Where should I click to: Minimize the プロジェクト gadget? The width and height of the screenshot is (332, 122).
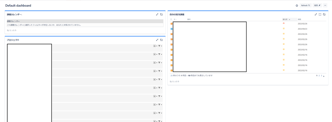click(157, 40)
